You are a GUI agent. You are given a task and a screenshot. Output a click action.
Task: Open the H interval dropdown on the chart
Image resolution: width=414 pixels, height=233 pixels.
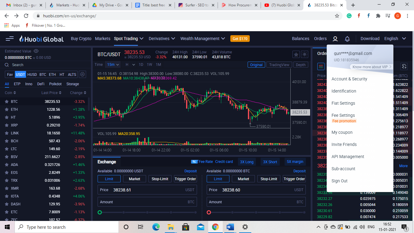tap(130, 65)
